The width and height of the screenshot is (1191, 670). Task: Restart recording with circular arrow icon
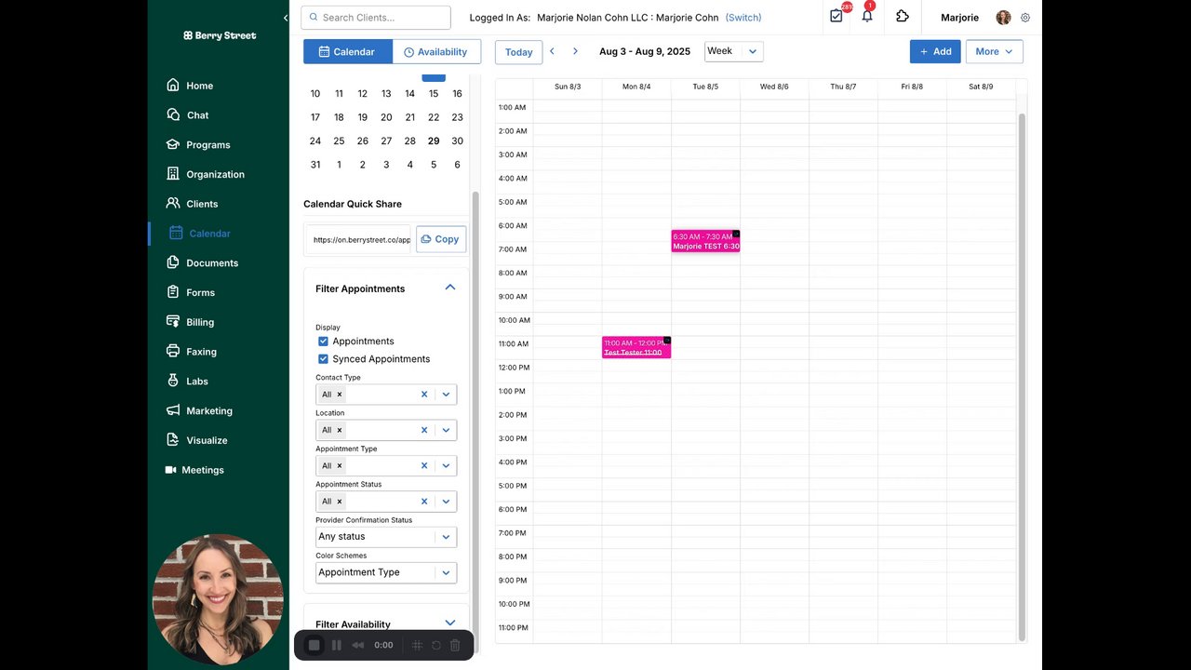[435, 645]
